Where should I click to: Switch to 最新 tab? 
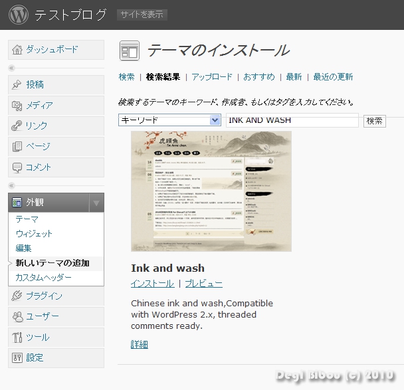[294, 77]
